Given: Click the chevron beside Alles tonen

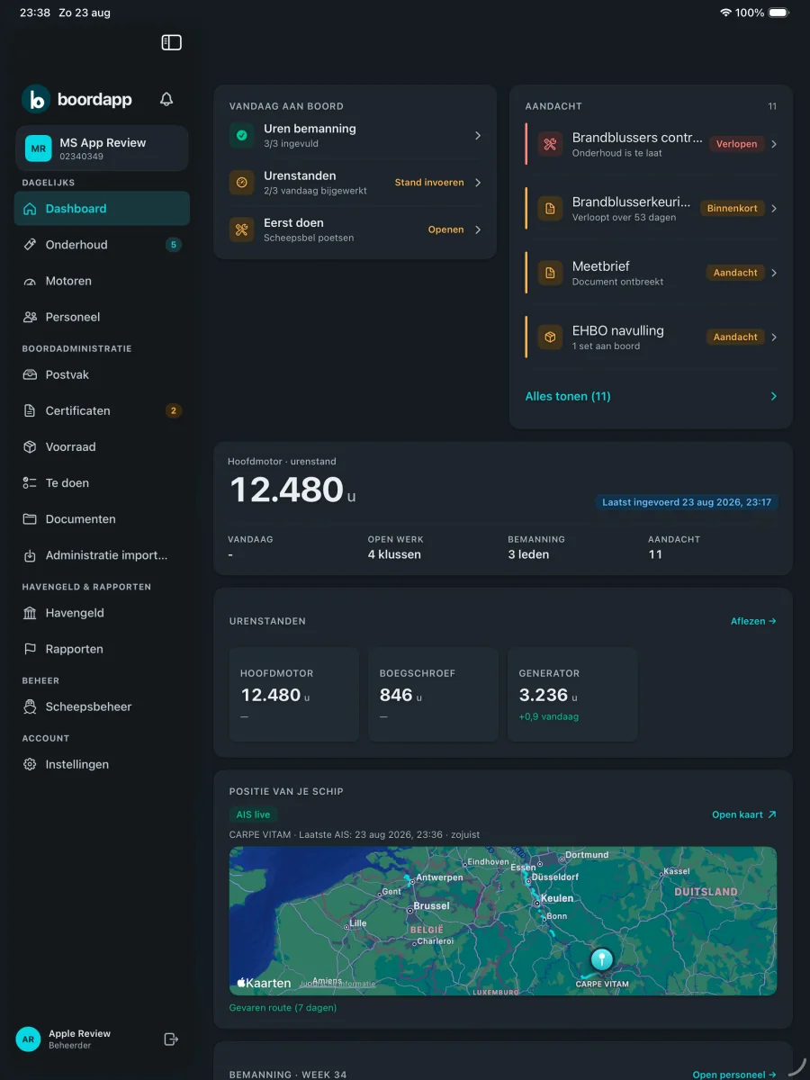Looking at the screenshot, I should (774, 396).
